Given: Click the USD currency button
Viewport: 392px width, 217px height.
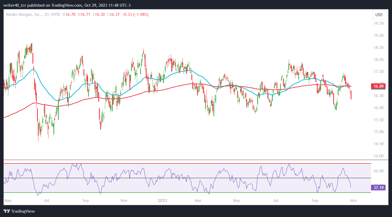Looking at the screenshot, I should click(x=379, y=15).
